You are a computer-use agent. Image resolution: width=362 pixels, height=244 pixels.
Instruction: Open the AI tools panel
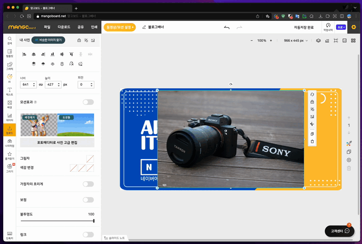10,79
